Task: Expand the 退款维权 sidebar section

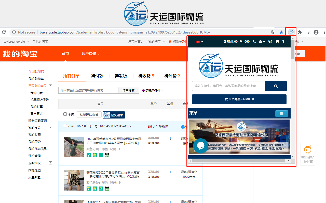Action: pyautogui.click(x=50, y=163)
